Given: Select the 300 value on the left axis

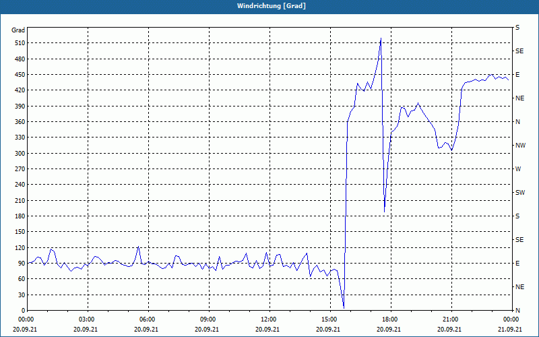Looking at the screenshot, I should tap(20, 154).
